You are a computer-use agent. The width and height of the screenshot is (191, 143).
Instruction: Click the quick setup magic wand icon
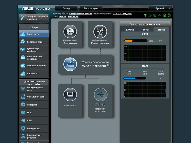point(23,17)
